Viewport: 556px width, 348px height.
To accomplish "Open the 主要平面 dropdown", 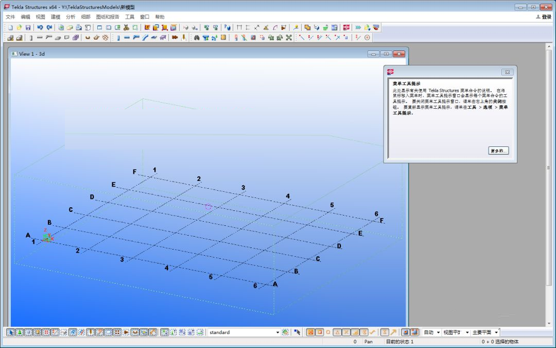I will [x=496, y=333].
